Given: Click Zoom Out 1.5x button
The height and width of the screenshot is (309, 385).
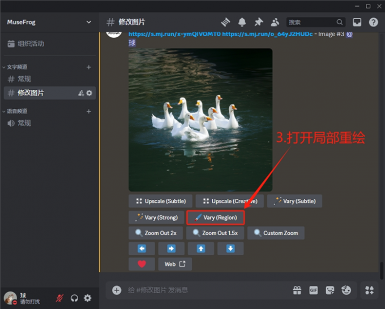Looking at the screenshot, I should point(215,233).
